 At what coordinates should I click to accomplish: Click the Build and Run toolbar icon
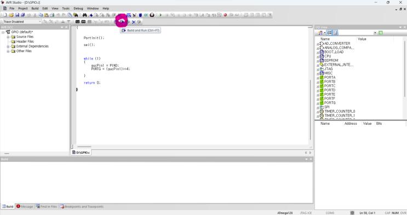(122, 22)
